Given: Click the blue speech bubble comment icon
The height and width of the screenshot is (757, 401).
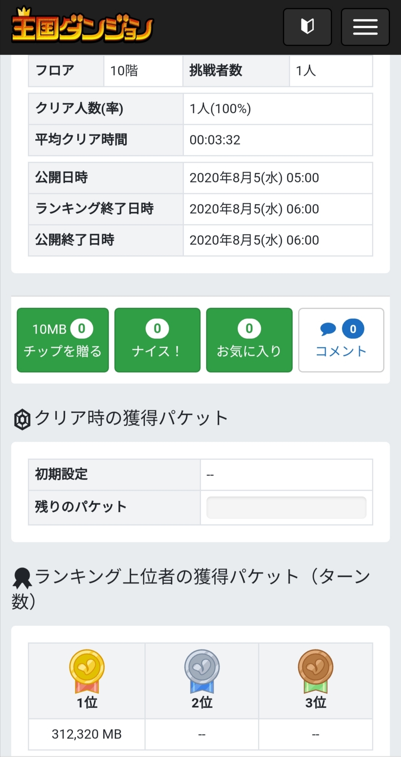Looking at the screenshot, I should (x=328, y=329).
